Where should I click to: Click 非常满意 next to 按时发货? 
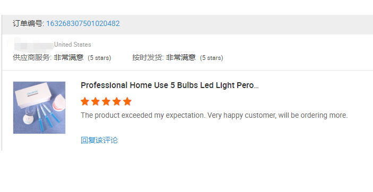(x=181, y=58)
